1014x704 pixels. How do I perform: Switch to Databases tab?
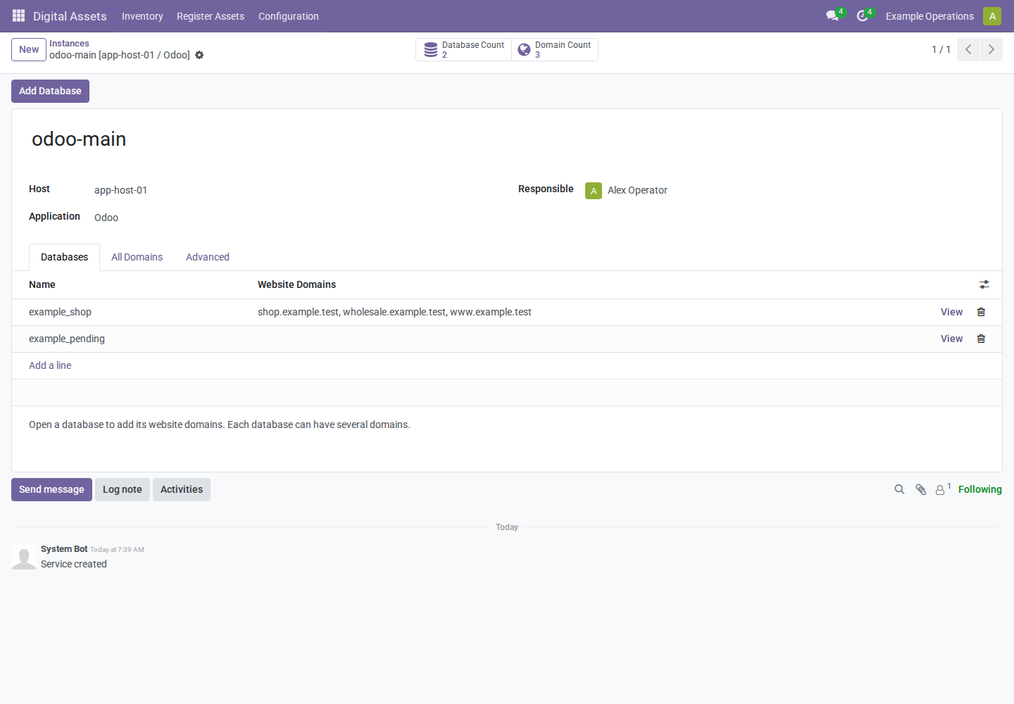(x=64, y=257)
